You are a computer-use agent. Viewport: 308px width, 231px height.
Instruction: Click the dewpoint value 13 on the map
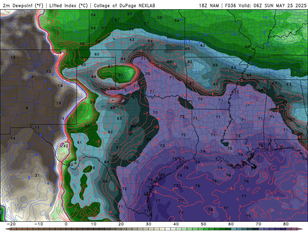point(13,57)
